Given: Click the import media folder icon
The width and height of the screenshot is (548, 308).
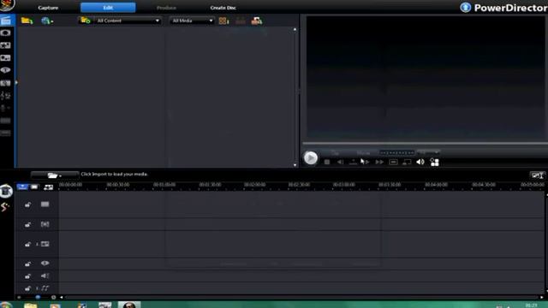Looking at the screenshot, I should (x=27, y=21).
